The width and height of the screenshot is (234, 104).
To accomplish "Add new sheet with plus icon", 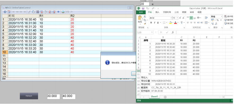I will click(x=165, y=97).
